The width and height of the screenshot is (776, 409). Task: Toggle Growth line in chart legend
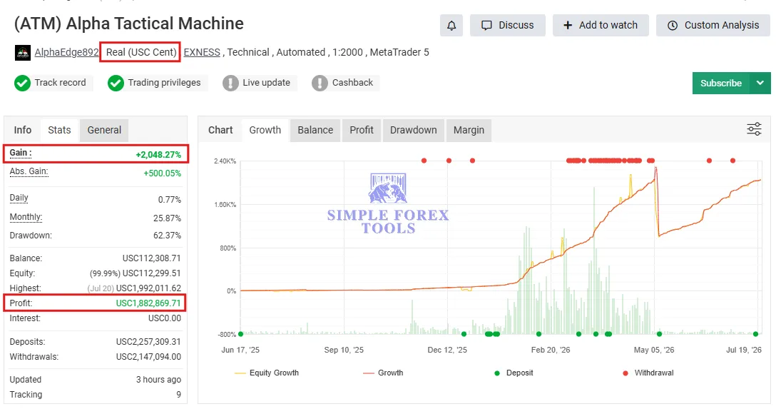(x=383, y=373)
